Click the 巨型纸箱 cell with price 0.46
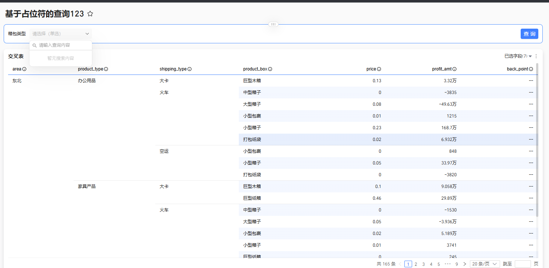549x268 pixels. point(252,198)
